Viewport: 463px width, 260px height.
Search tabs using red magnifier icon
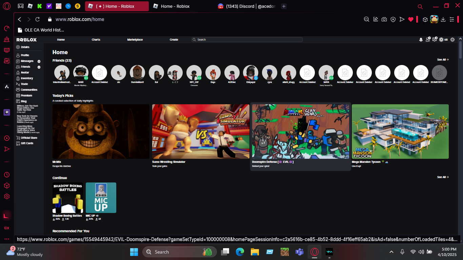point(420,6)
